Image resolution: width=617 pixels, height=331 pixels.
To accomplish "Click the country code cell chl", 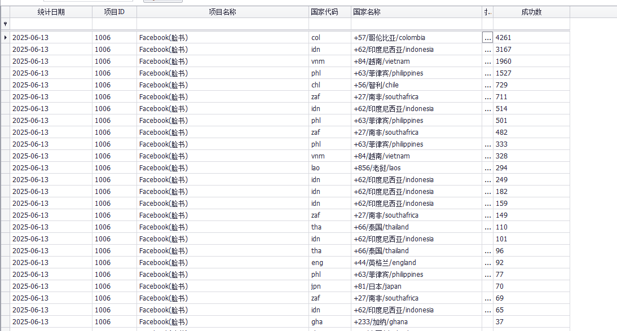I will point(330,85).
